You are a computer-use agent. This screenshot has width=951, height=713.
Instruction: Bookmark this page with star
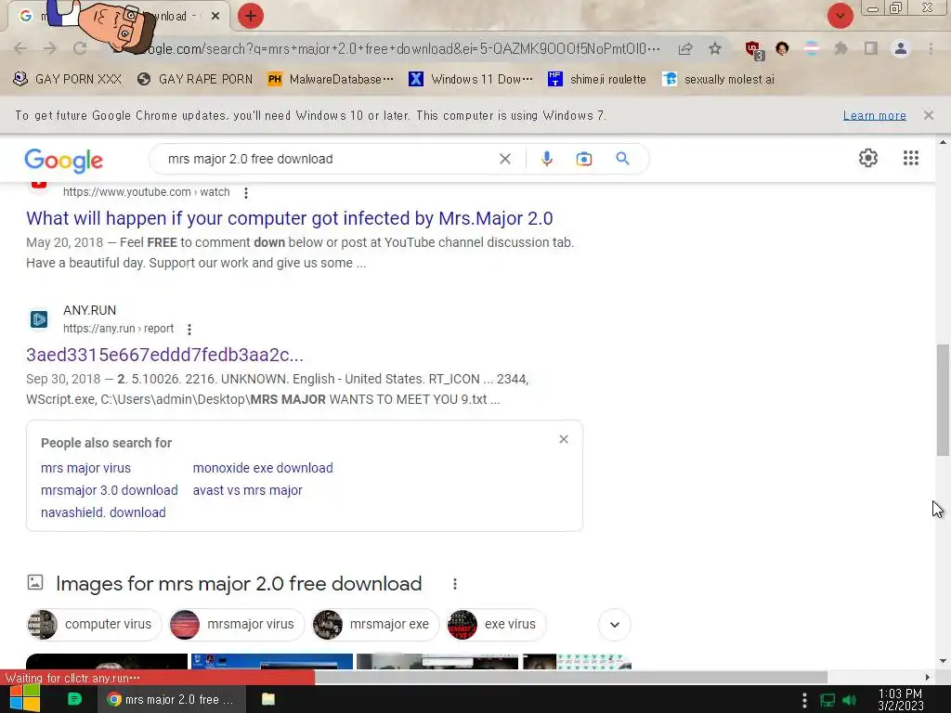pyautogui.click(x=715, y=48)
